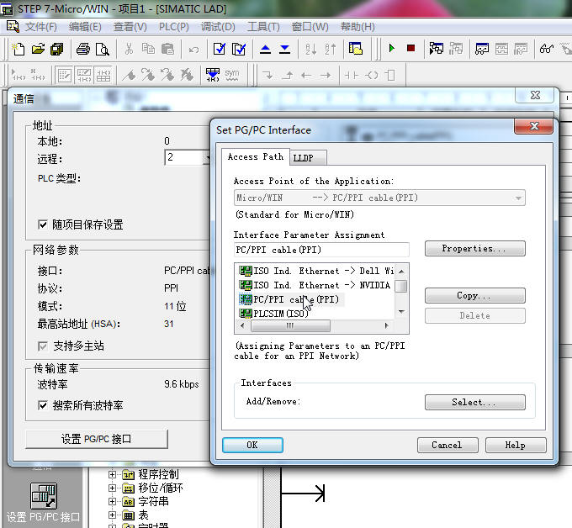The width and height of the screenshot is (572, 528).
Task: Toggle 搜索所有波特率 checkbox
Action: pyautogui.click(x=43, y=405)
